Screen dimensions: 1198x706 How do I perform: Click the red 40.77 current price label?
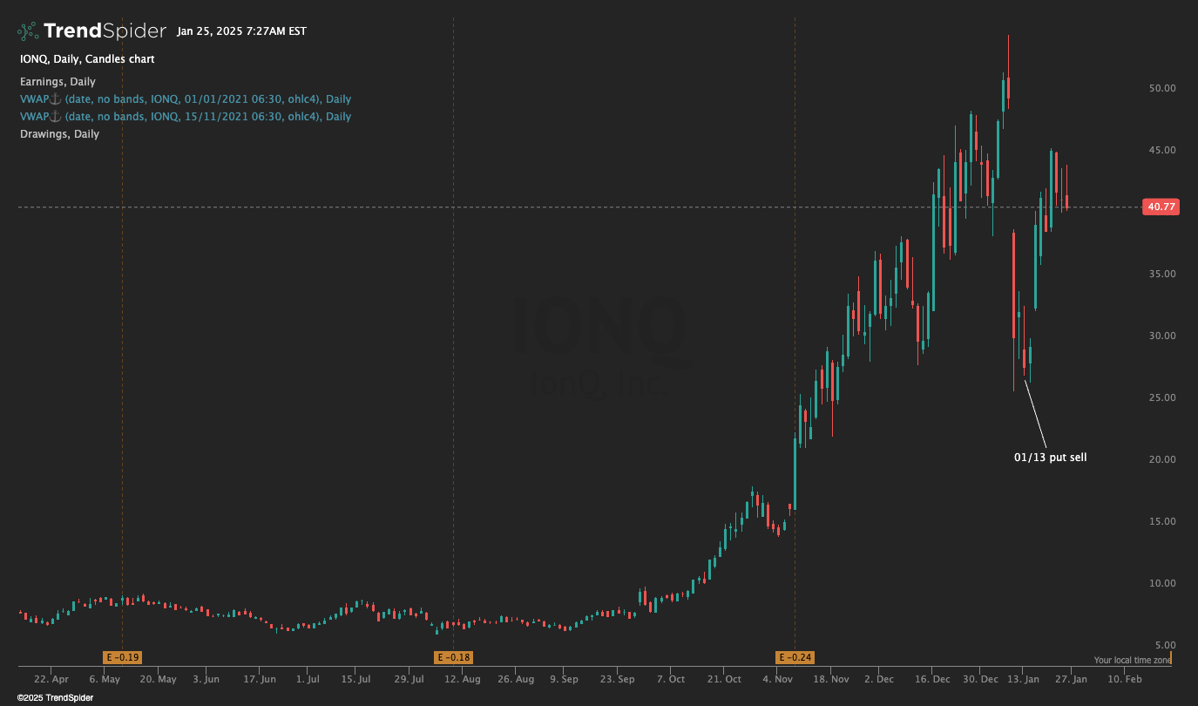pyautogui.click(x=1161, y=207)
